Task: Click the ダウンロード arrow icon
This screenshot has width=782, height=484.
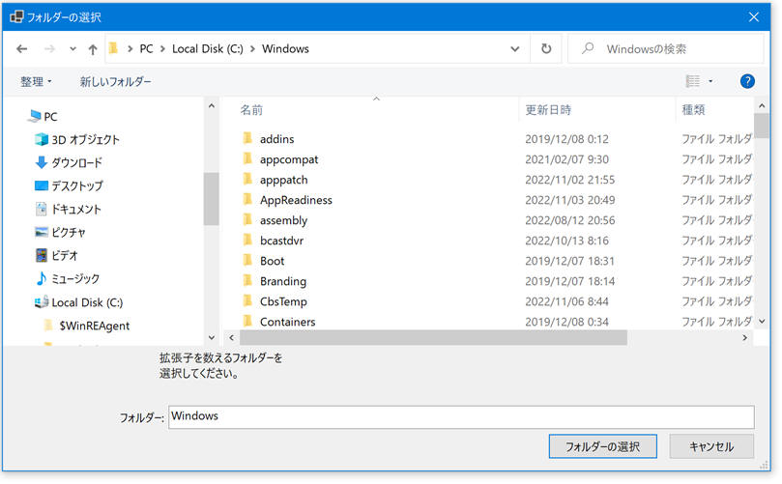Action: 42,162
